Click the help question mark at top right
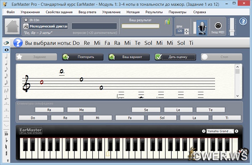 tap(243, 21)
